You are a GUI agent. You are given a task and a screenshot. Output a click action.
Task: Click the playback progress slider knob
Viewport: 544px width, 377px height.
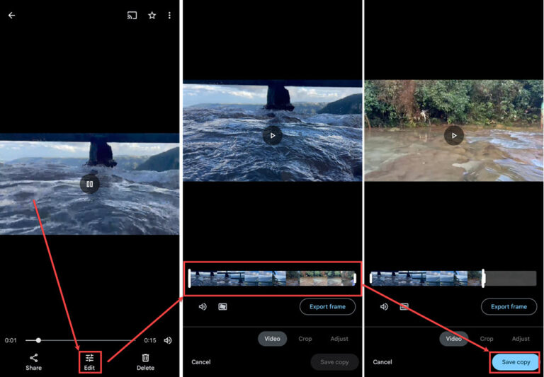click(38, 340)
